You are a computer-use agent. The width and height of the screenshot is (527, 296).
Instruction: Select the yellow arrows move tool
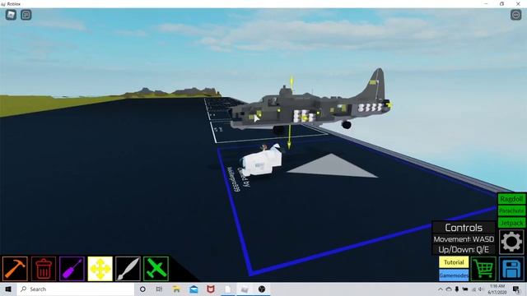[x=100, y=269]
